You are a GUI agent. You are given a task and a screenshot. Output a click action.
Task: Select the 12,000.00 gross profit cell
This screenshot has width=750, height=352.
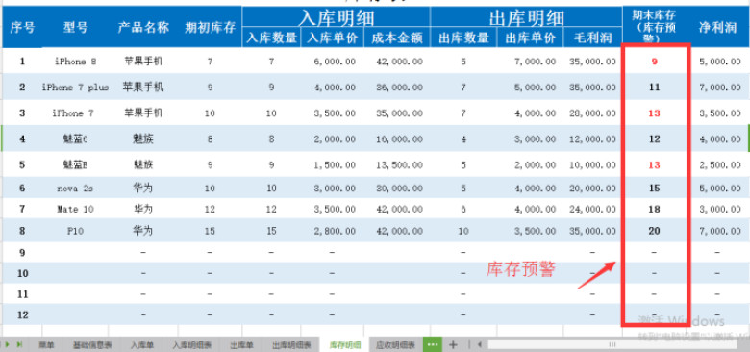coord(592,138)
